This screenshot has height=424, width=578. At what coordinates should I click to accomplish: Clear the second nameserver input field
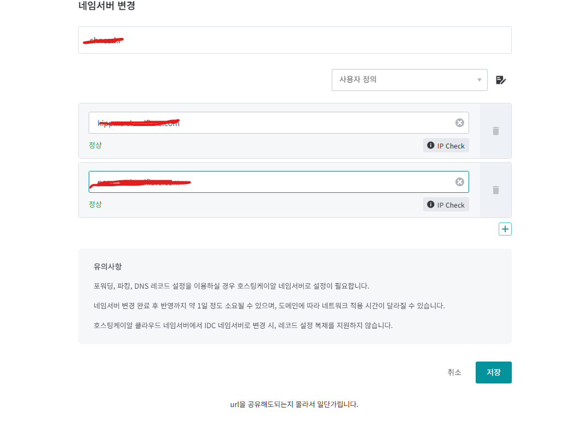pos(459,181)
